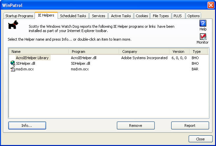Open the PLUS tab
Image resolution: width=216 pixels, height=146 pixels.
tap(178, 16)
